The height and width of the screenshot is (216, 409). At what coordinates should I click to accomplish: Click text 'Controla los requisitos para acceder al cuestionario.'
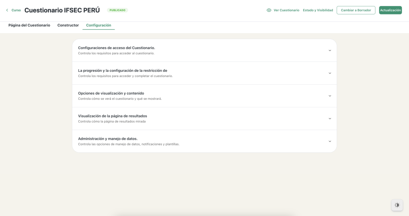(116, 53)
